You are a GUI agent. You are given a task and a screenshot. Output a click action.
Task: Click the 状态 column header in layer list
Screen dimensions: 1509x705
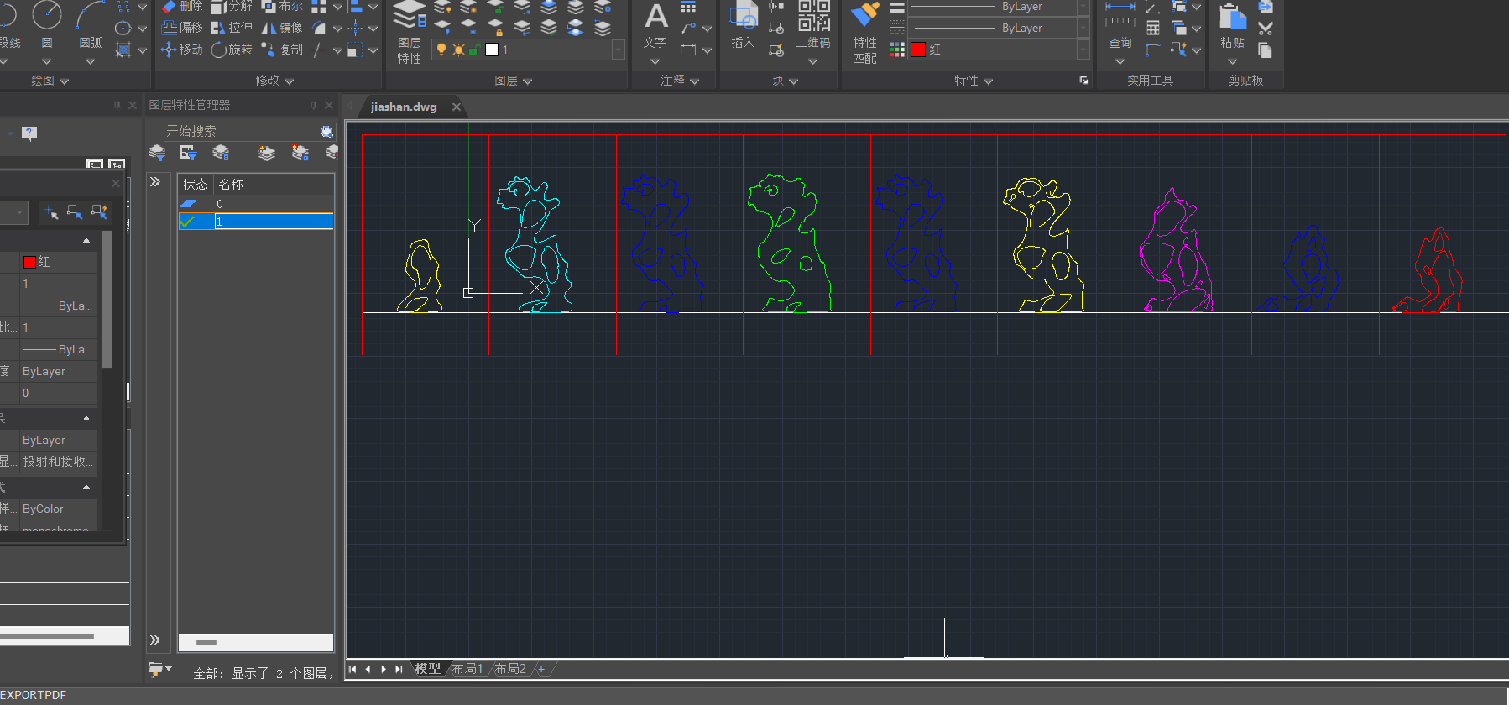196,185
